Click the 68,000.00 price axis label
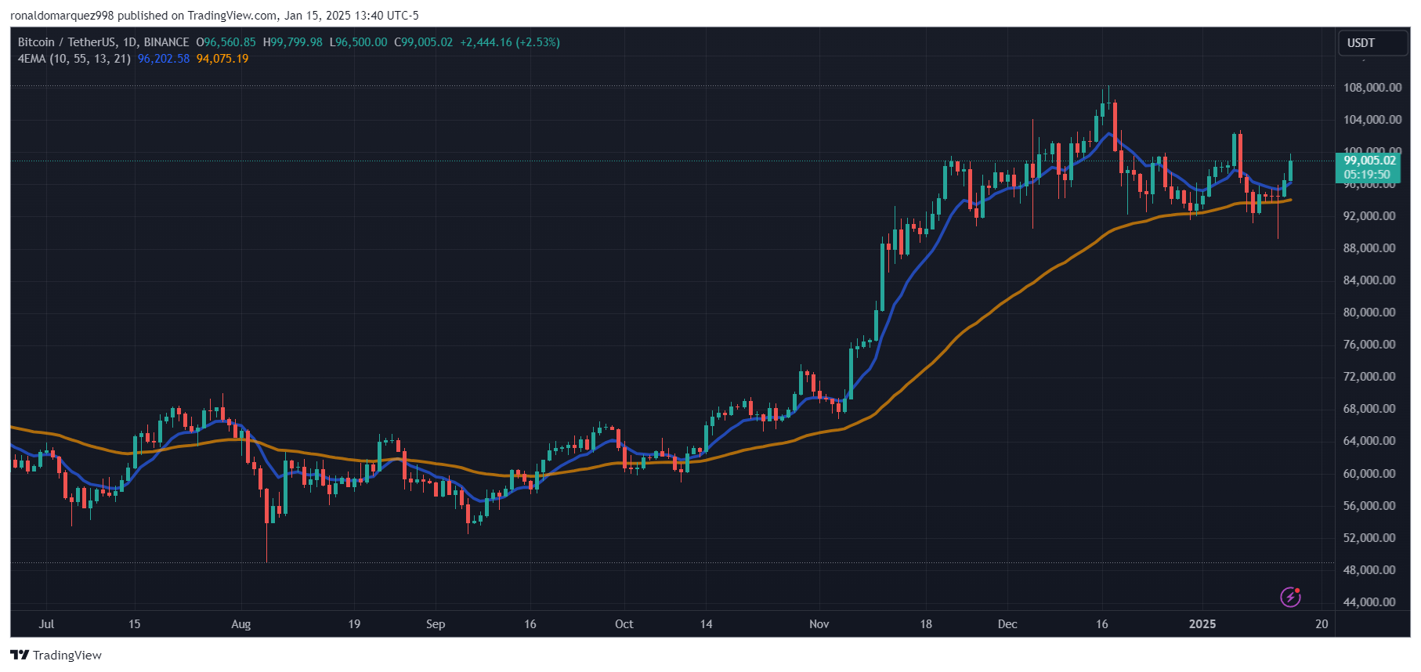This screenshot has width=1421, height=672. 1369,409
